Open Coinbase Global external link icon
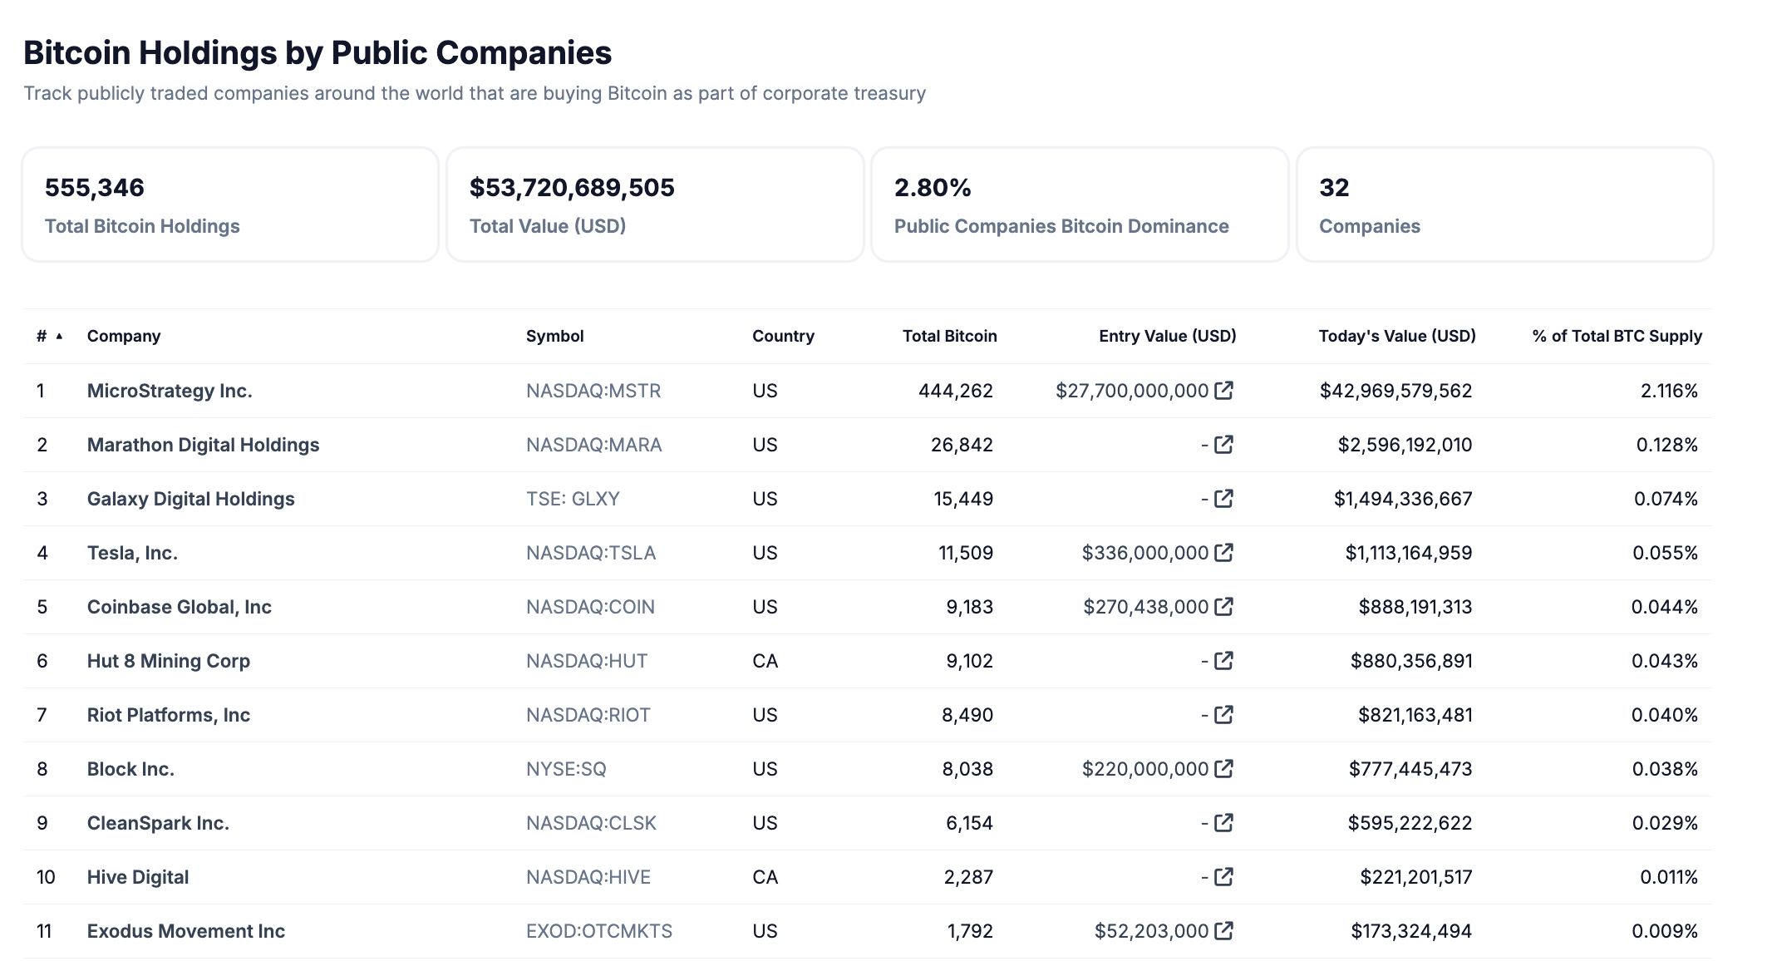 [x=1223, y=606]
